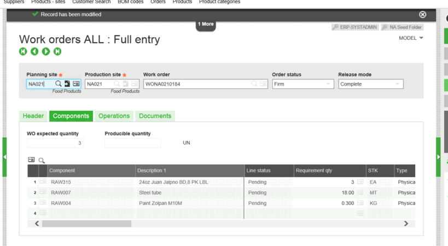Go to first record navigation icon
This screenshot has width=448, height=246.
[23, 52]
